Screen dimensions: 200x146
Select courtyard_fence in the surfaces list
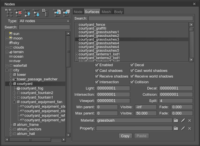click(x=132, y=25)
